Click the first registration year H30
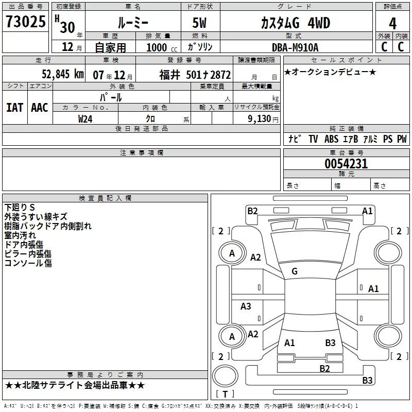Image resolution: width=412 pixels, height=412 pixels. [x=65, y=25]
